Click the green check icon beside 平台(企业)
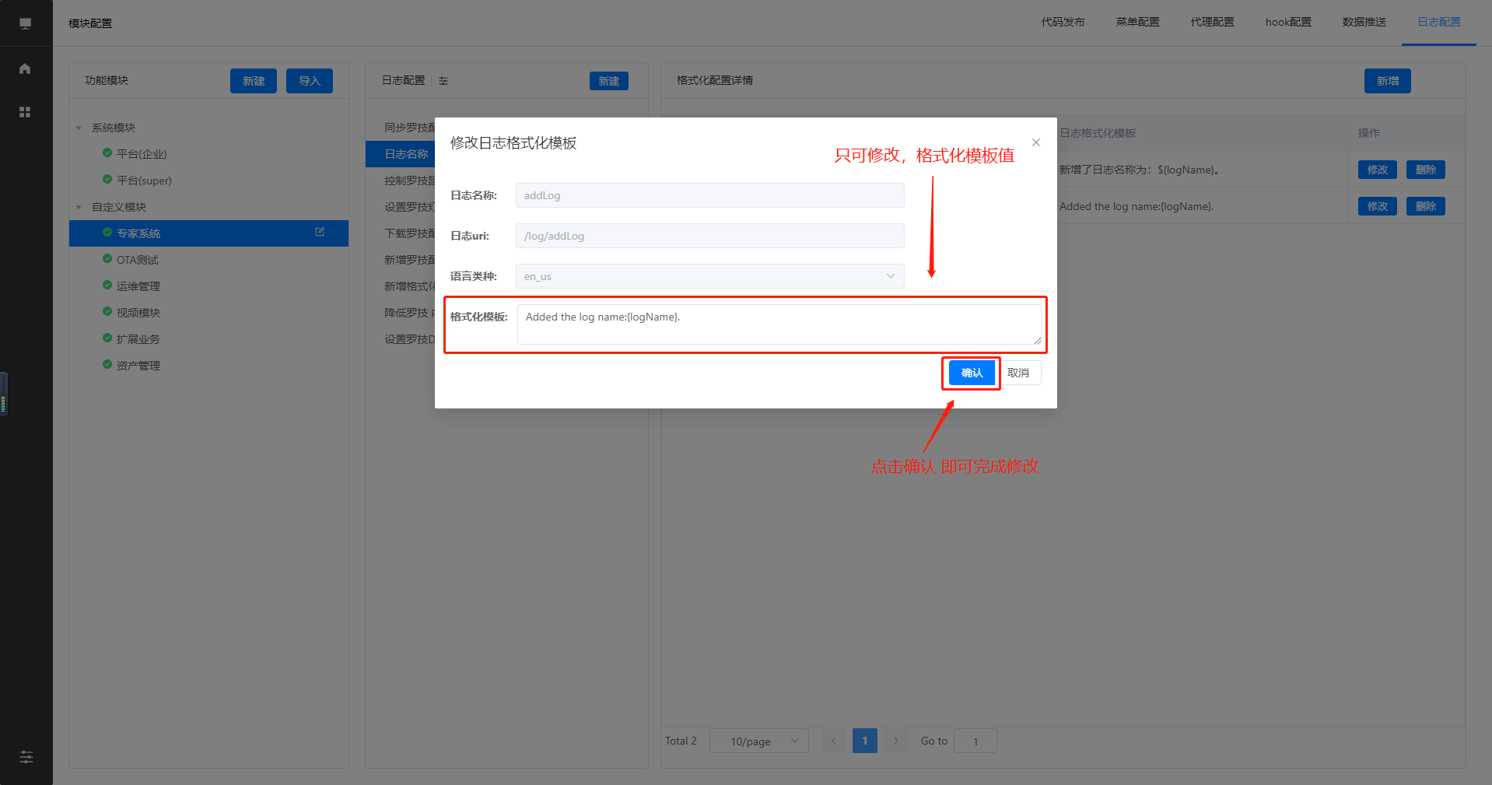This screenshot has width=1492, height=785. [x=107, y=153]
